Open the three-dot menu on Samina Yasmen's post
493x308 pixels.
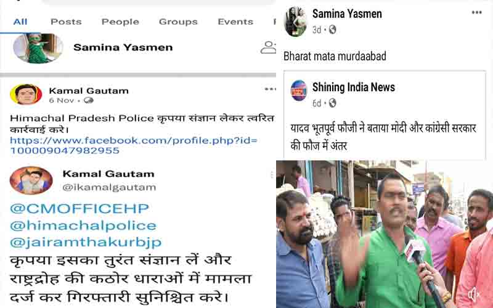coord(476,12)
